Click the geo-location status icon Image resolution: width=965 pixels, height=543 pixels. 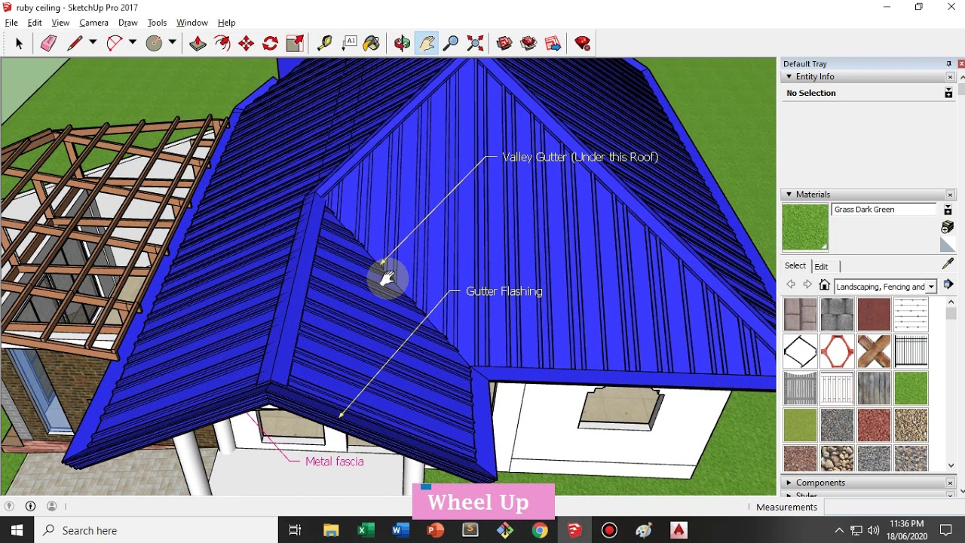click(x=9, y=507)
